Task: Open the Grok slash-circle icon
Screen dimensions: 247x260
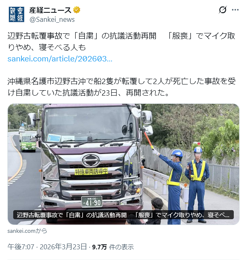Action: 222,10
